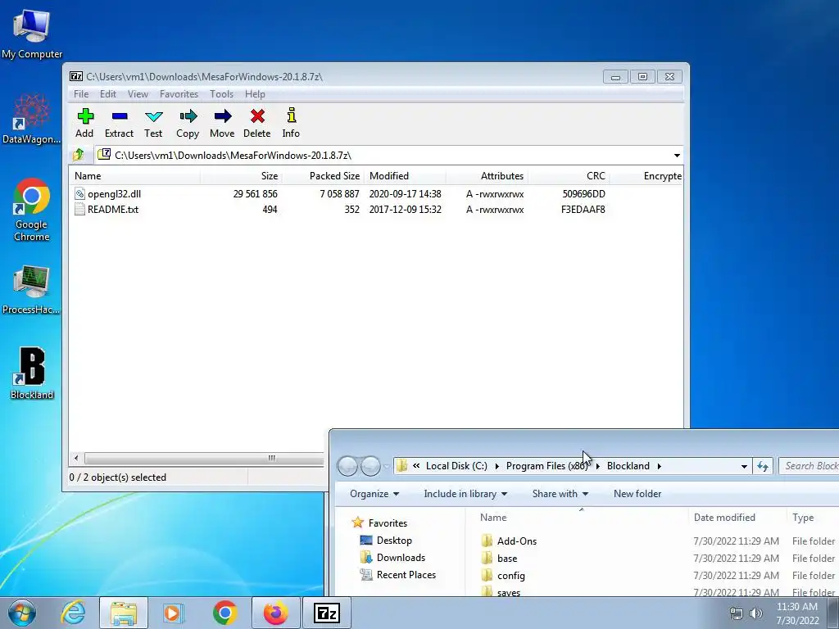Sort 7-Zip list by Modified column
Image resolution: width=839 pixels, height=629 pixels.
pos(405,176)
